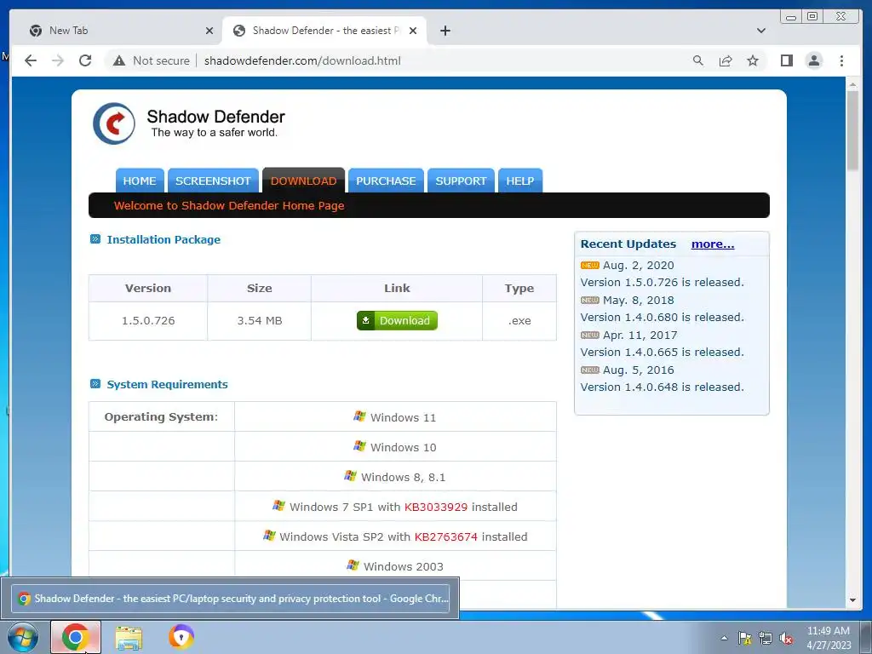Click the muted volume tray icon
This screenshot has width=872, height=654.
click(x=786, y=638)
